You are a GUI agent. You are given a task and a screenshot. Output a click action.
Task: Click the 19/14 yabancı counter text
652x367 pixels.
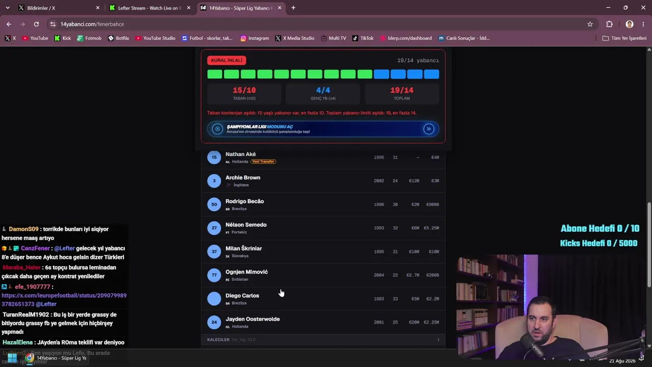click(x=418, y=60)
